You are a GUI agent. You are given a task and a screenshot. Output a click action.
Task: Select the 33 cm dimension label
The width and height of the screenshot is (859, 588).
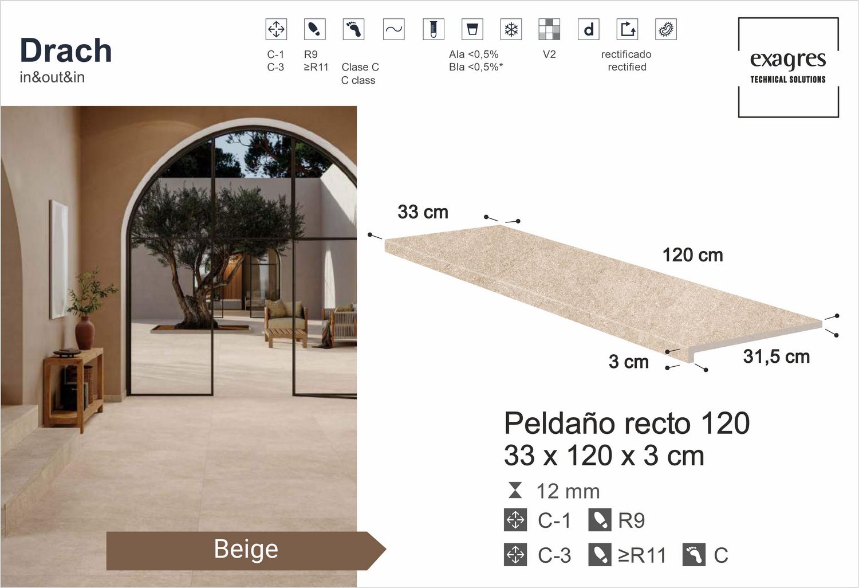(423, 212)
